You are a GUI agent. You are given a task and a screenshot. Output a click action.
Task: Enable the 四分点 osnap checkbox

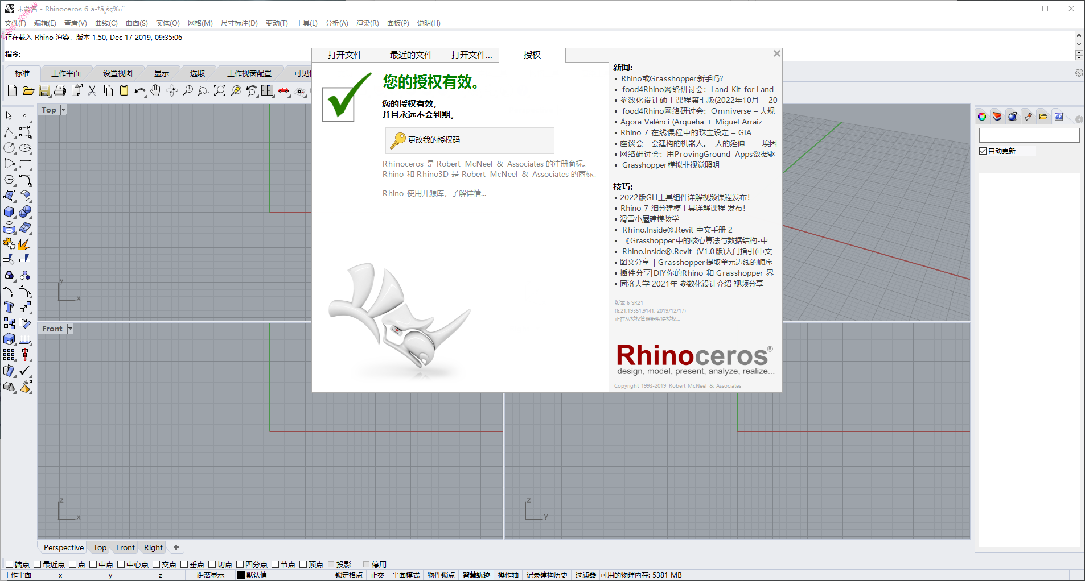240,565
